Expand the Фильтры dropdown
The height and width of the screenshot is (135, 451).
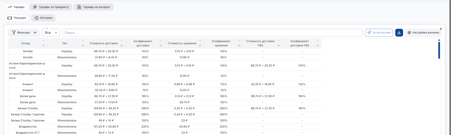click(24, 33)
